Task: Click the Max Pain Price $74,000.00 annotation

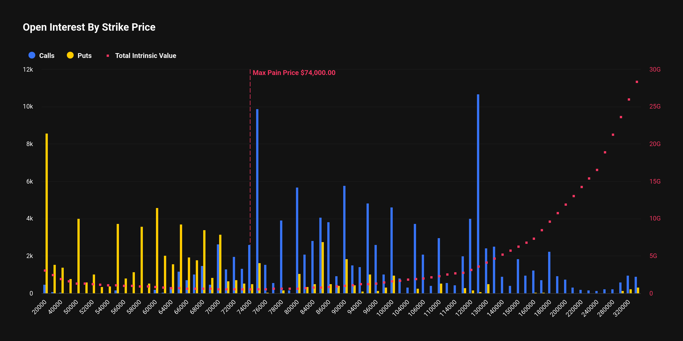Action: 295,72
